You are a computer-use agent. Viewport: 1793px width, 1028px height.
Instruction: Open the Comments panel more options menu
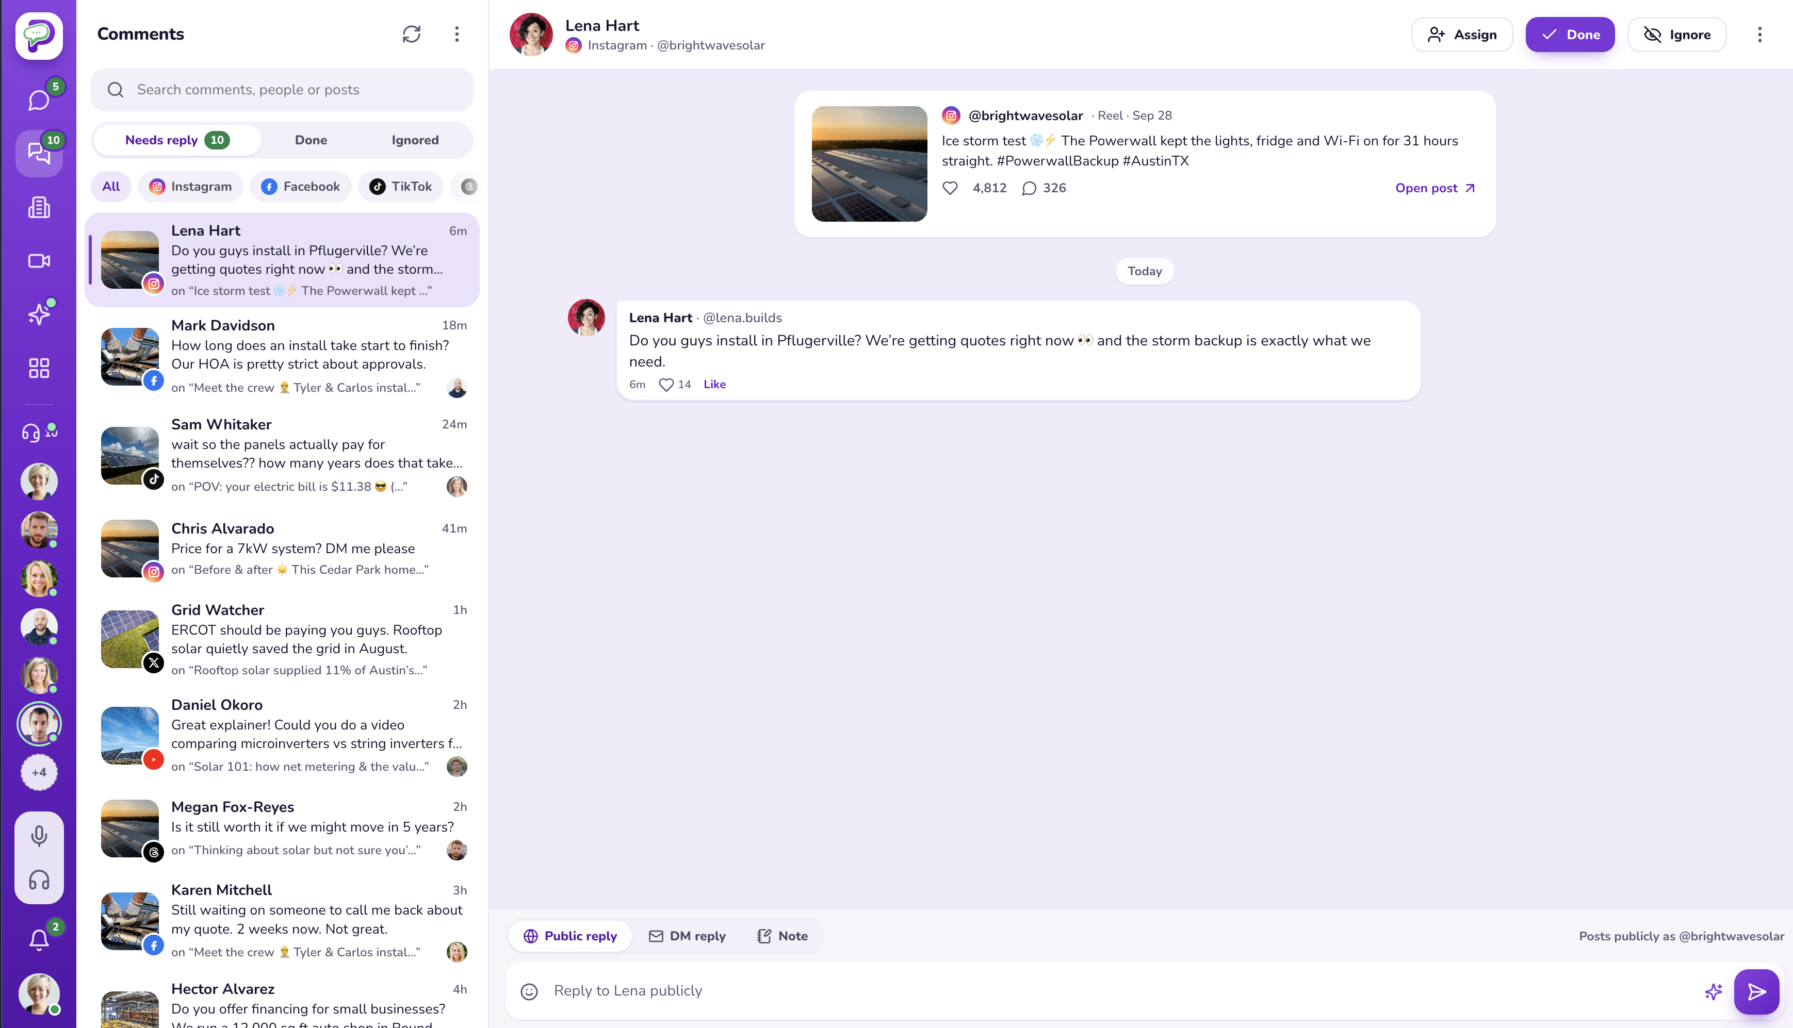point(457,34)
